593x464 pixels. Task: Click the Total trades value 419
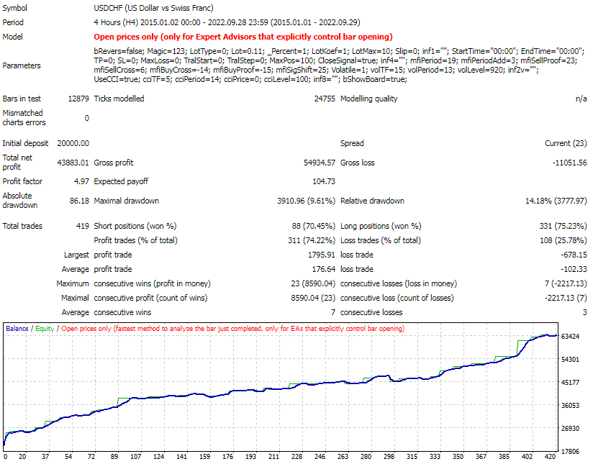click(83, 226)
